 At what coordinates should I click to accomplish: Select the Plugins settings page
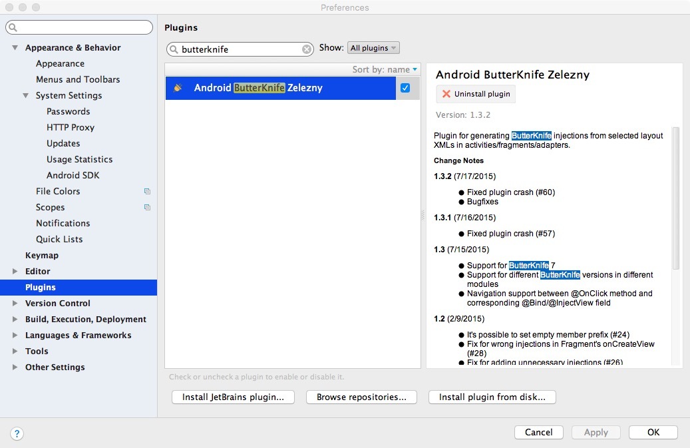click(x=79, y=288)
